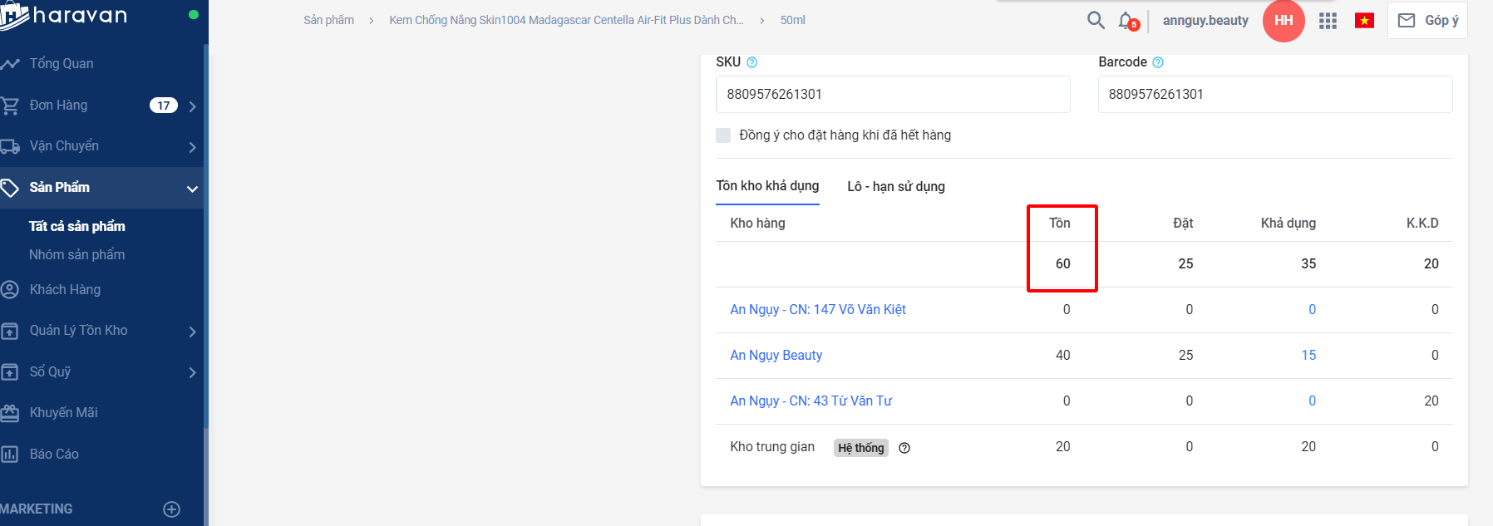The height and width of the screenshot is (526, 1493).
Task: Click the SKU input field
Action: click(x=892, y=95)
